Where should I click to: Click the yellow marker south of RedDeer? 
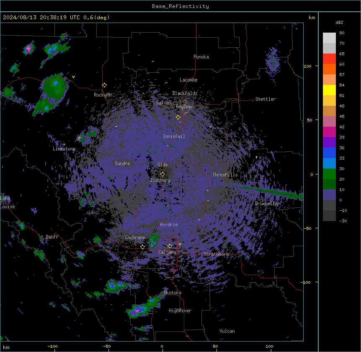[178, 117]
